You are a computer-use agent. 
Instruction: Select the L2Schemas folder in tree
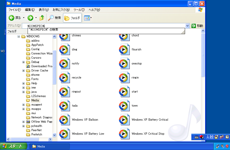pos(39,96)
